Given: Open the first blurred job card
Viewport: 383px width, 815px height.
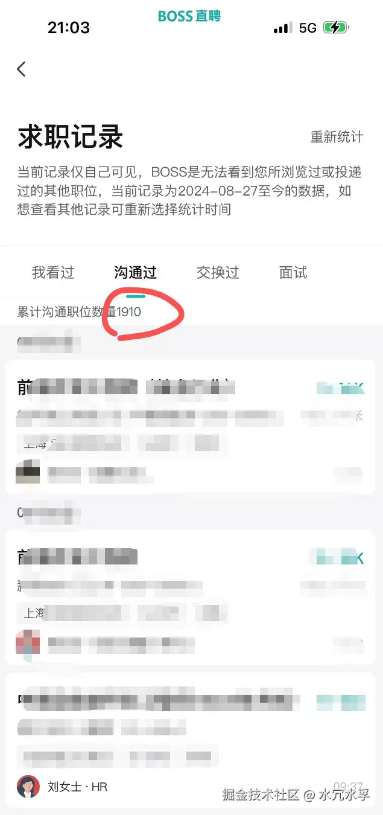Looking at the screenshot, I should 191,427.
